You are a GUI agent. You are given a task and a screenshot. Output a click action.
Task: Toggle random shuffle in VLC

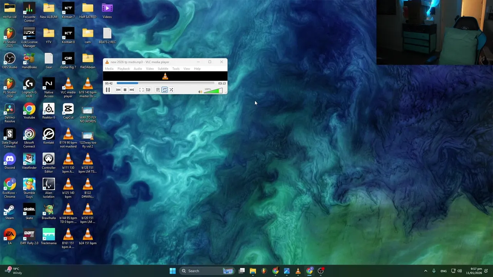(x=171, y=90)
